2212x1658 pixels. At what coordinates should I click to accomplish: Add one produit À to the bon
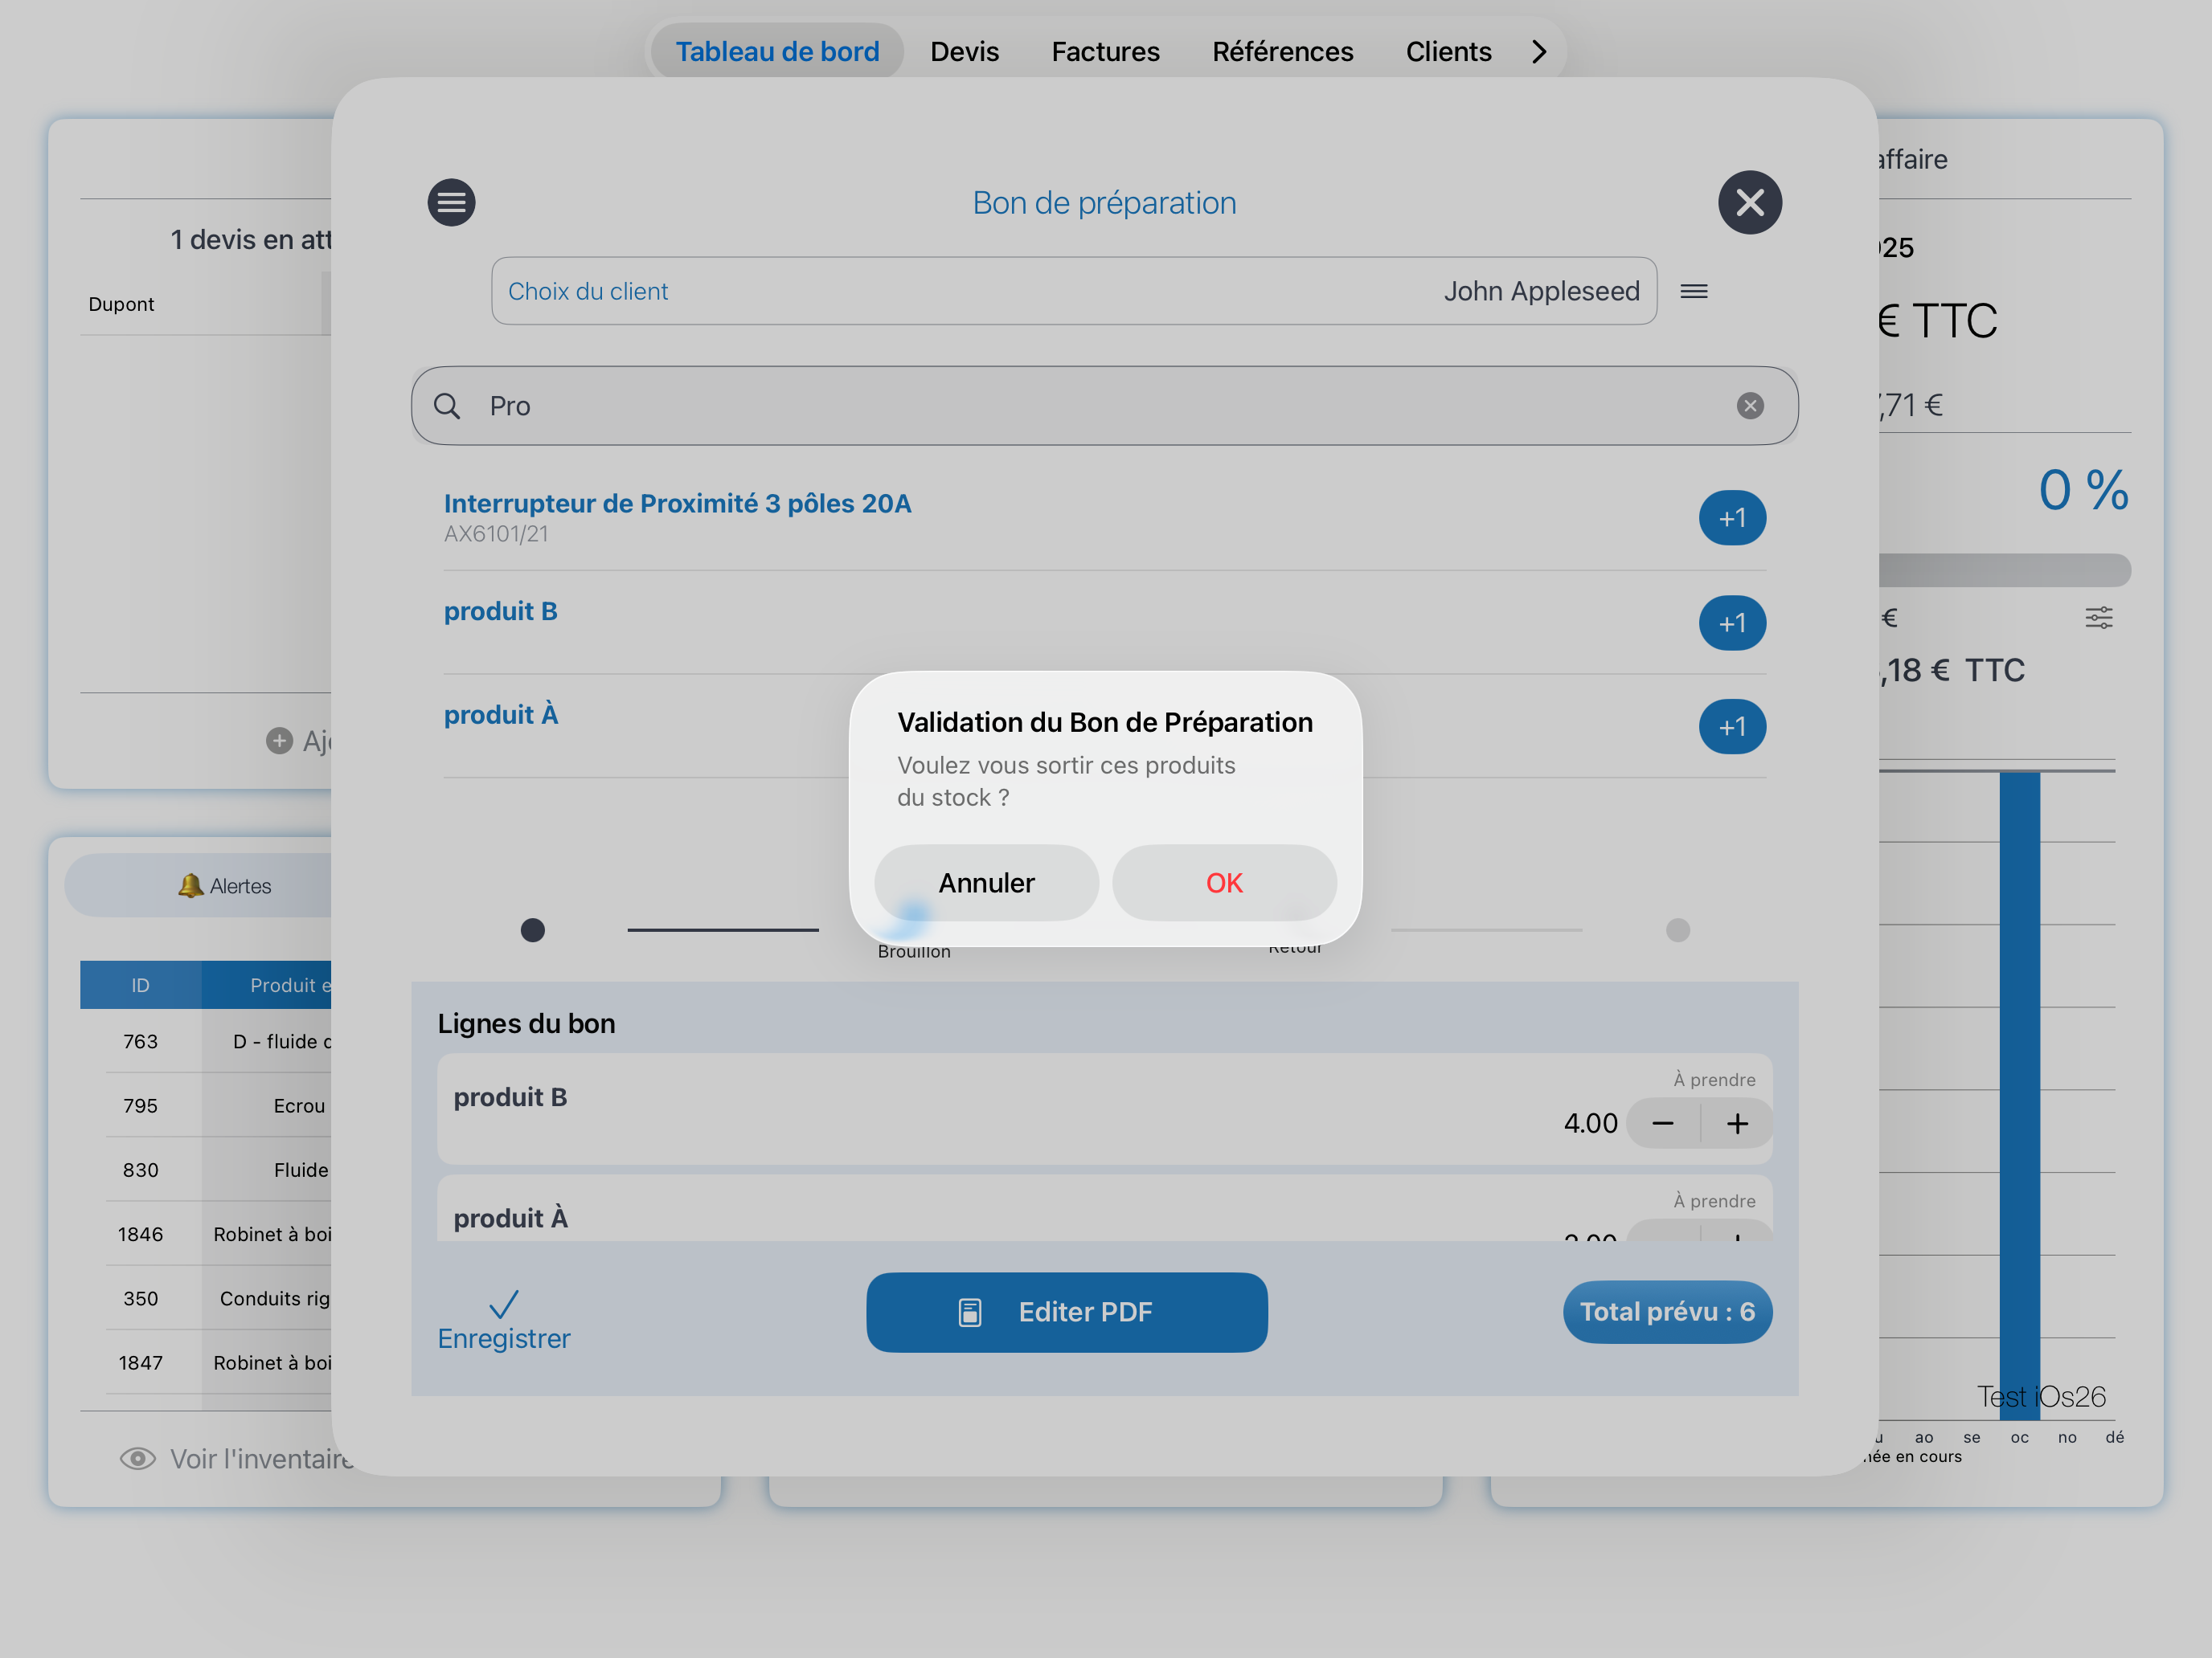(1731, 726)
